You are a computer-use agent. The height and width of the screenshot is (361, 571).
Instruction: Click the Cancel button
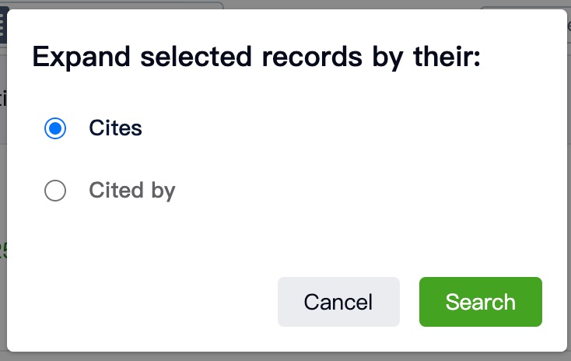pos(338,302)
